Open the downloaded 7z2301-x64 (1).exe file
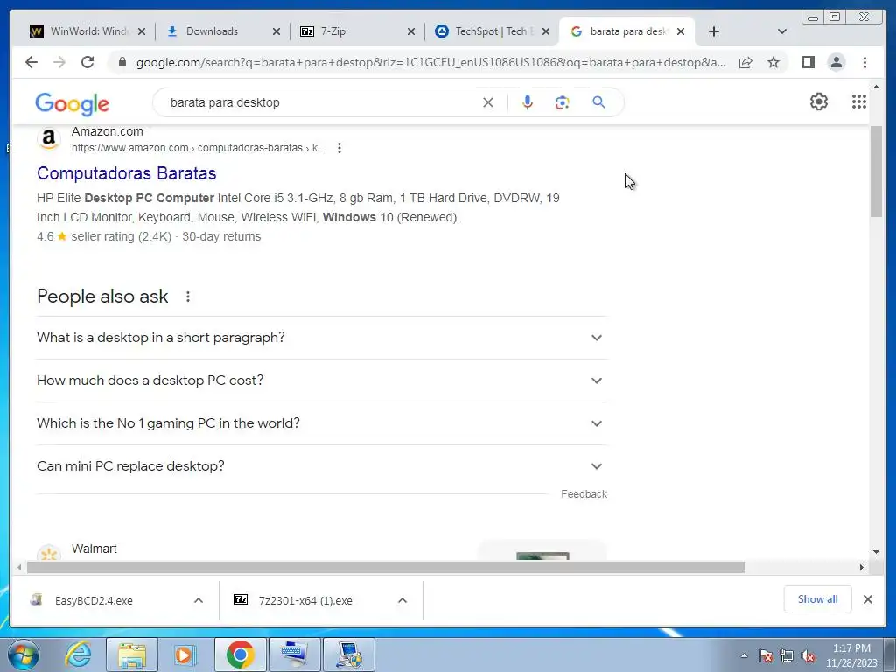The image size is (896, 672). pos(305,600)
